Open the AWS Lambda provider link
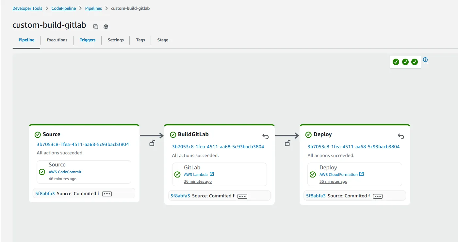The height and width of the screenshot is (242, 458). [196, 175]
